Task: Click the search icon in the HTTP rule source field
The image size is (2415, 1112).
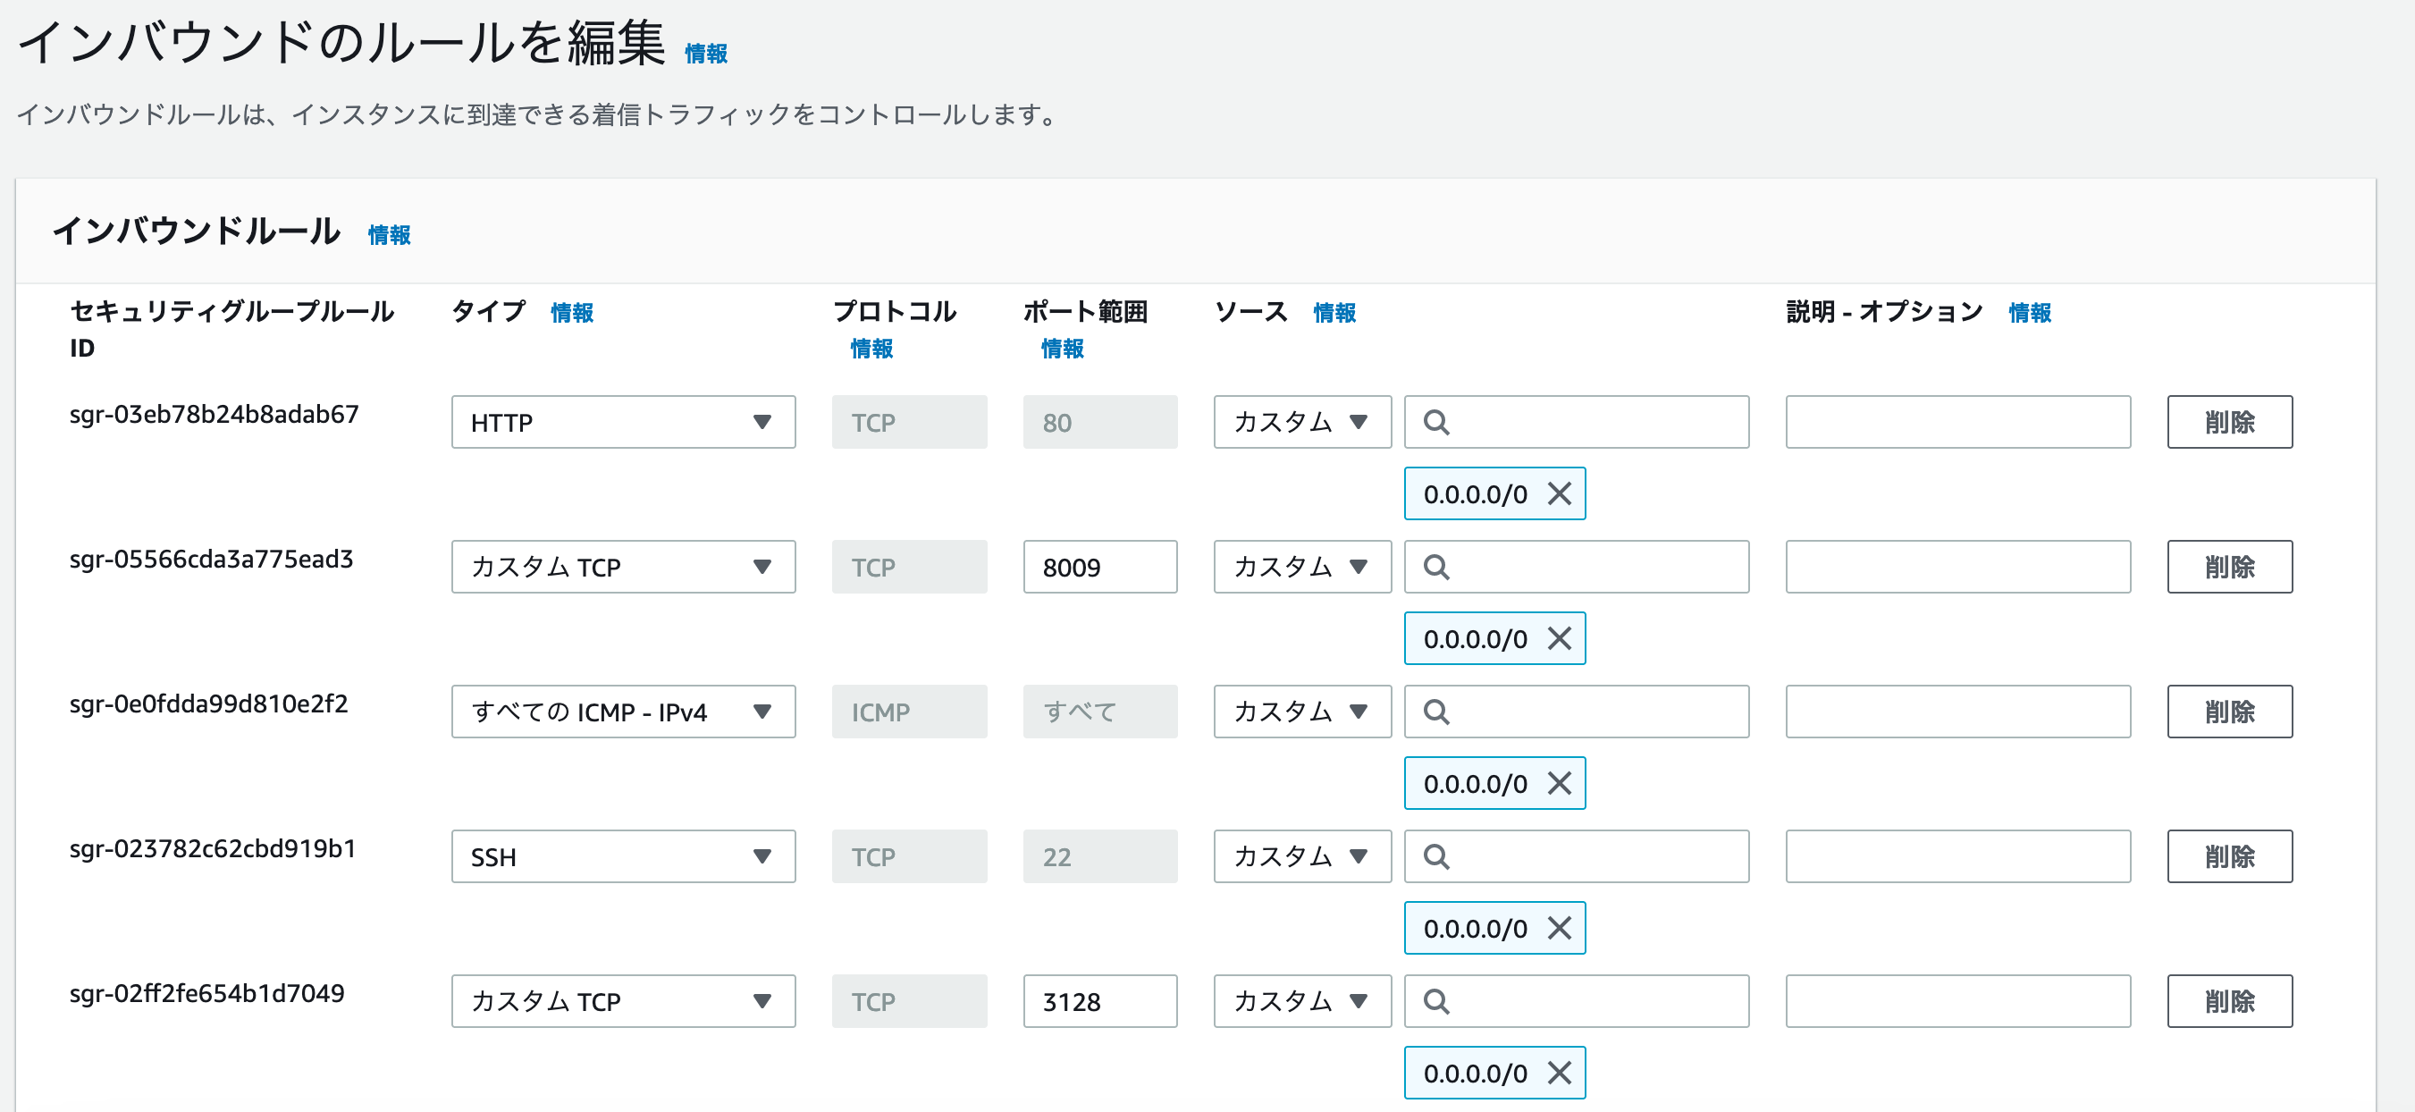Action: (1436, 422)
